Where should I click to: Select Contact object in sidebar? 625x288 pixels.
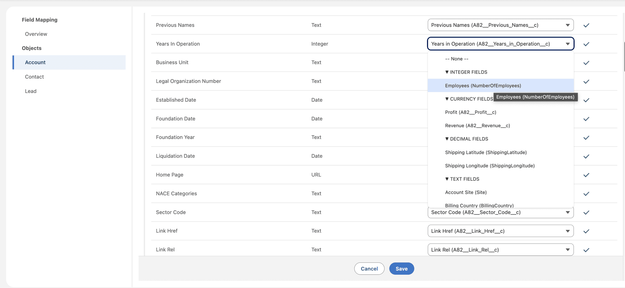pos(35,77)
